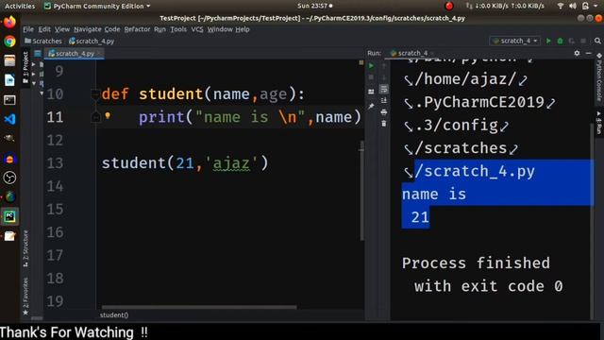Pin the Run tab with pin icon
The width and height of the screenshot is (604, 340).
click(371, 106)
